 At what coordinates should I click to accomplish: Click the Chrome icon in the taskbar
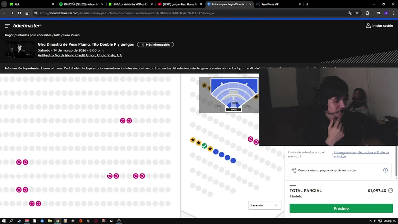tap(58, 221)
